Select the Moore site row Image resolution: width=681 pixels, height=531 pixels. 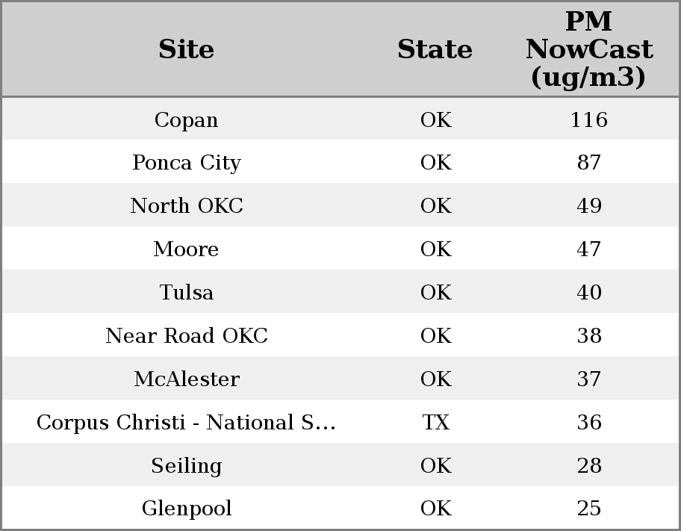[186, 249]
